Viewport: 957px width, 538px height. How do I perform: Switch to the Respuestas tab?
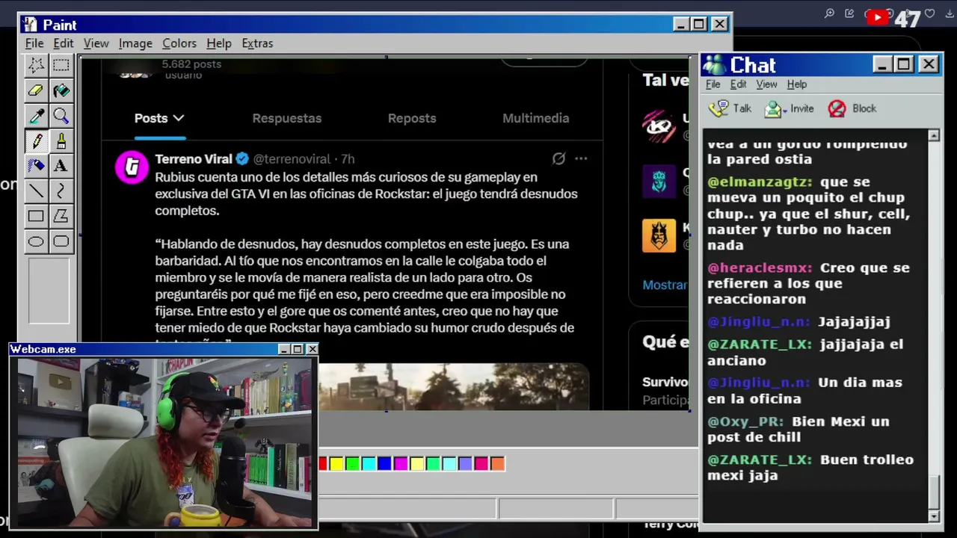287,118
